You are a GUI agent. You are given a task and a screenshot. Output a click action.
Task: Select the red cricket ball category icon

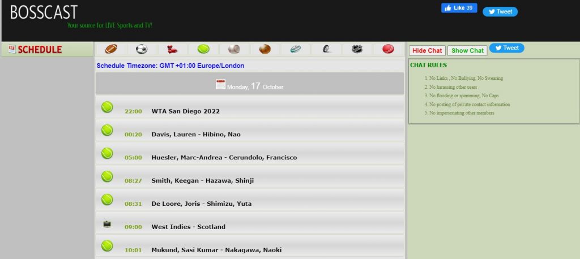[388, 49]
